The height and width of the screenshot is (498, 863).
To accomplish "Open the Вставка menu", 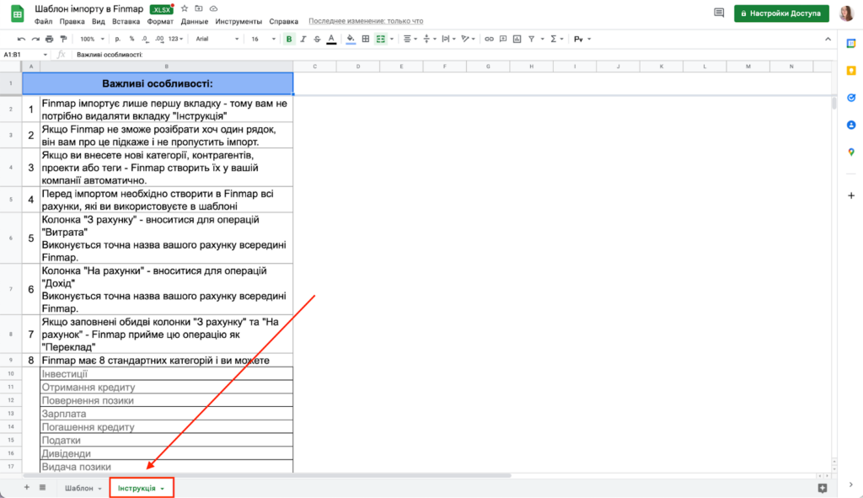I will (x=126, y=21).
